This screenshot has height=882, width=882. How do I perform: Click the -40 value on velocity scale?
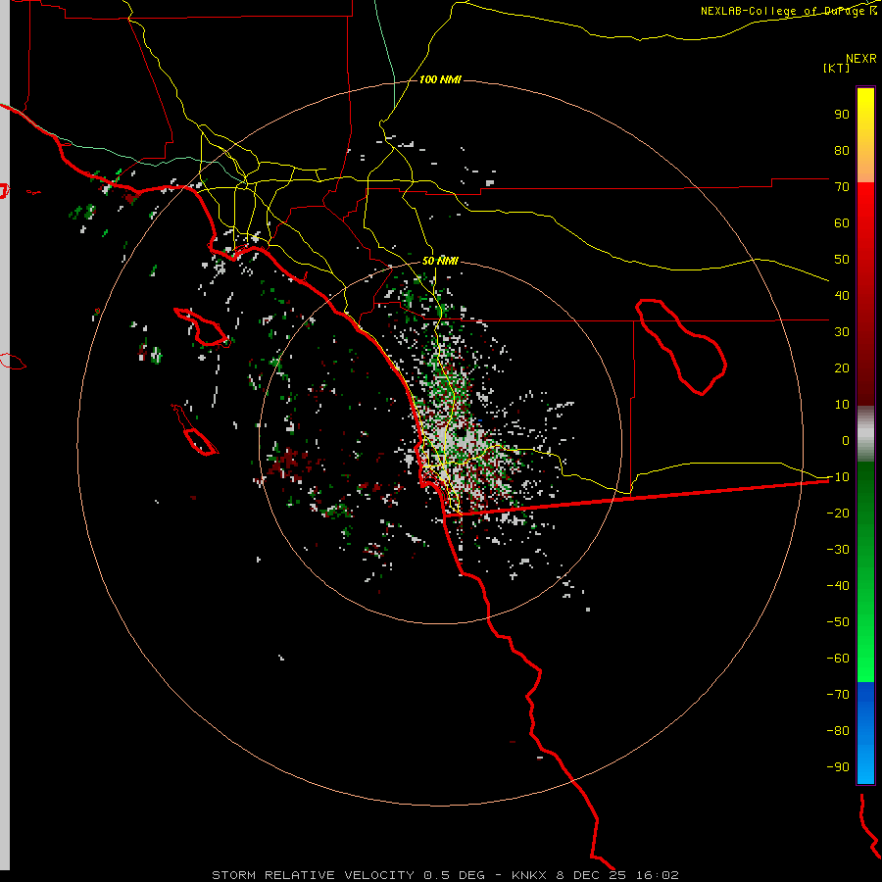pos(838,586)
